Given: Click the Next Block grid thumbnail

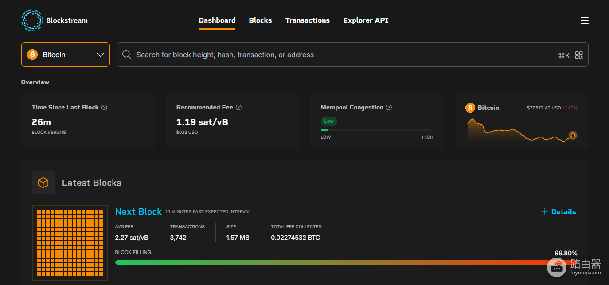Looking at the screenshot, I should (70, 243).
